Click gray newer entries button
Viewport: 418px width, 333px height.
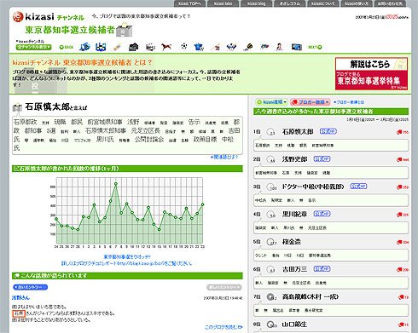click(x=224, y=287)
